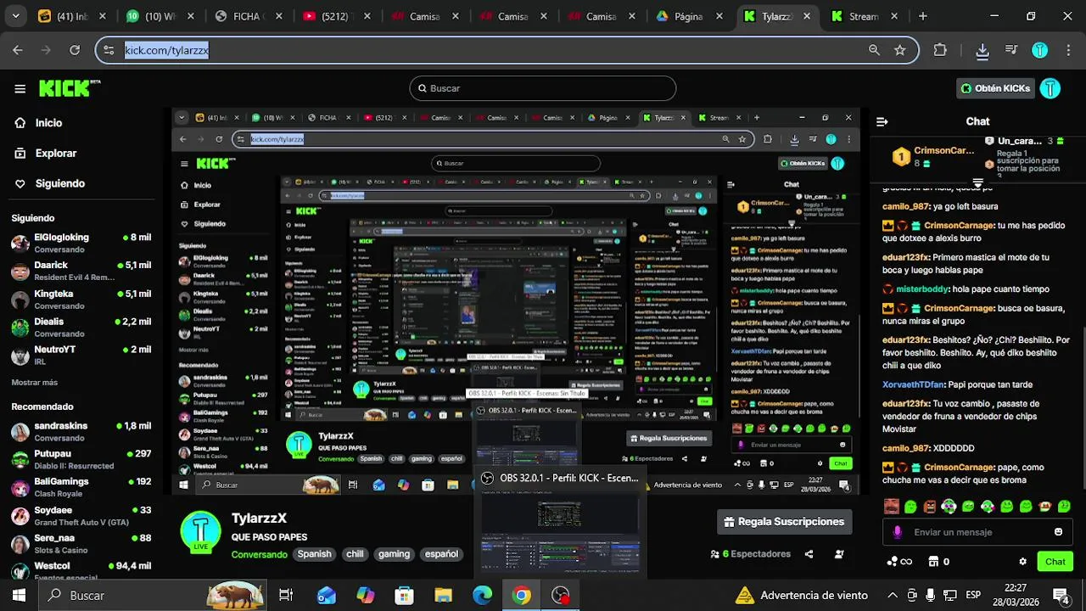1086x611 pixels.
Task: Bookmark this page with the star icon
Action: coord(899,50)
